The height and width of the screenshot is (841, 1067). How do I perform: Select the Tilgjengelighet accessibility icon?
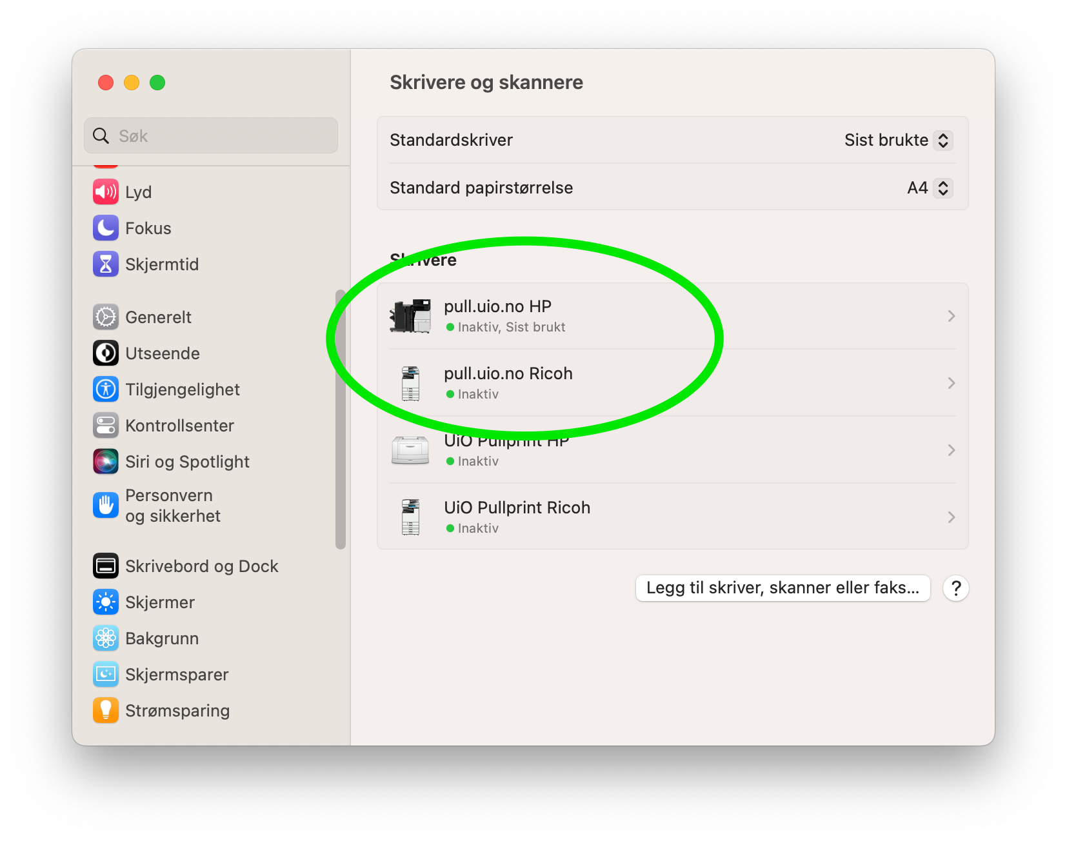[106, 389]
